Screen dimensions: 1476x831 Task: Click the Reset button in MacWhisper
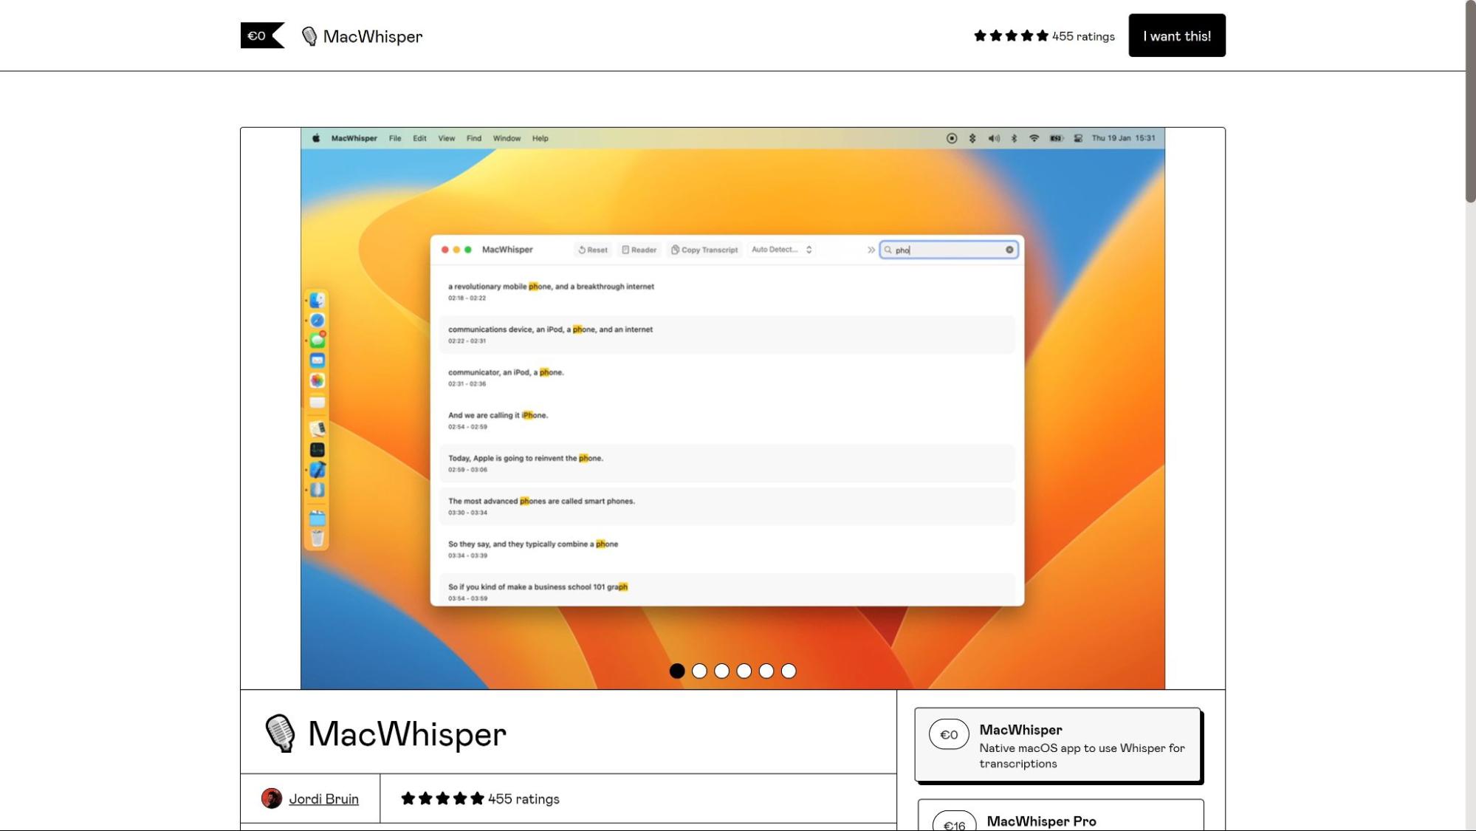coord(591,249)
